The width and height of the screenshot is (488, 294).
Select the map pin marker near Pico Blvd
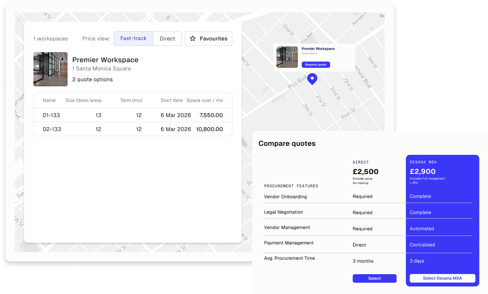point(312,79)
